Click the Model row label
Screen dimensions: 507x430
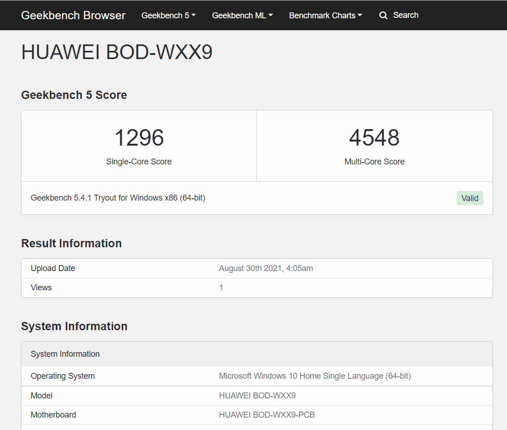41,396
